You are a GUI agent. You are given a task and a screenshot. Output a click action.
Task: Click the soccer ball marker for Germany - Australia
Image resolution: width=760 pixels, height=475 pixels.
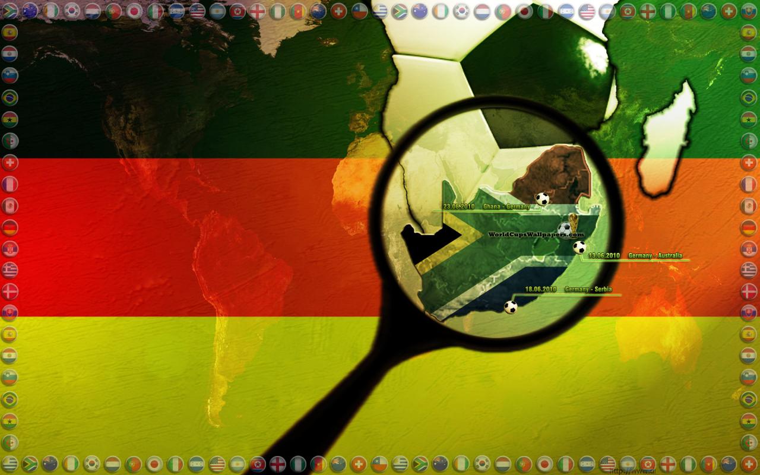tap(579, 247)
